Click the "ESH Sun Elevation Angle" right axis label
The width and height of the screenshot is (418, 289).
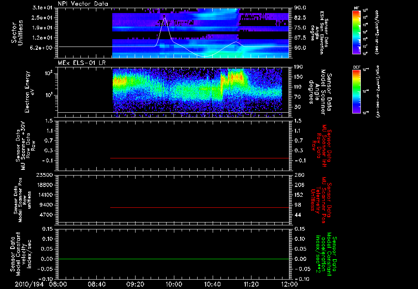320,33
